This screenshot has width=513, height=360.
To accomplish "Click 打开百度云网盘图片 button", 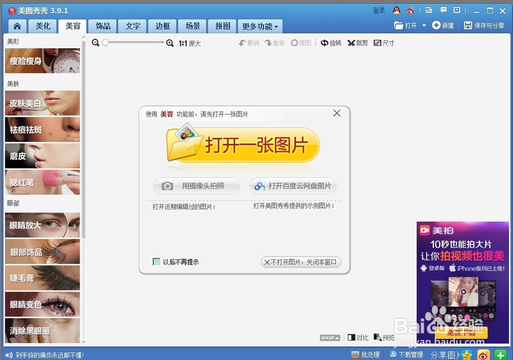I will click(293, 186).
